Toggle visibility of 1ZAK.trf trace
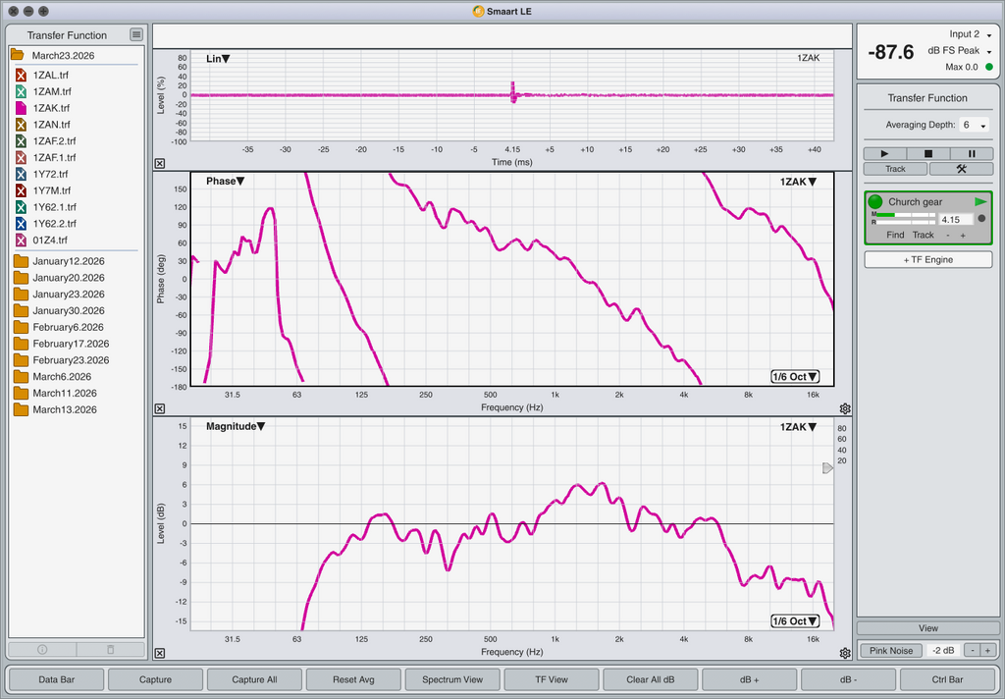Screen dimensions: 1005x699 point(22,108)
